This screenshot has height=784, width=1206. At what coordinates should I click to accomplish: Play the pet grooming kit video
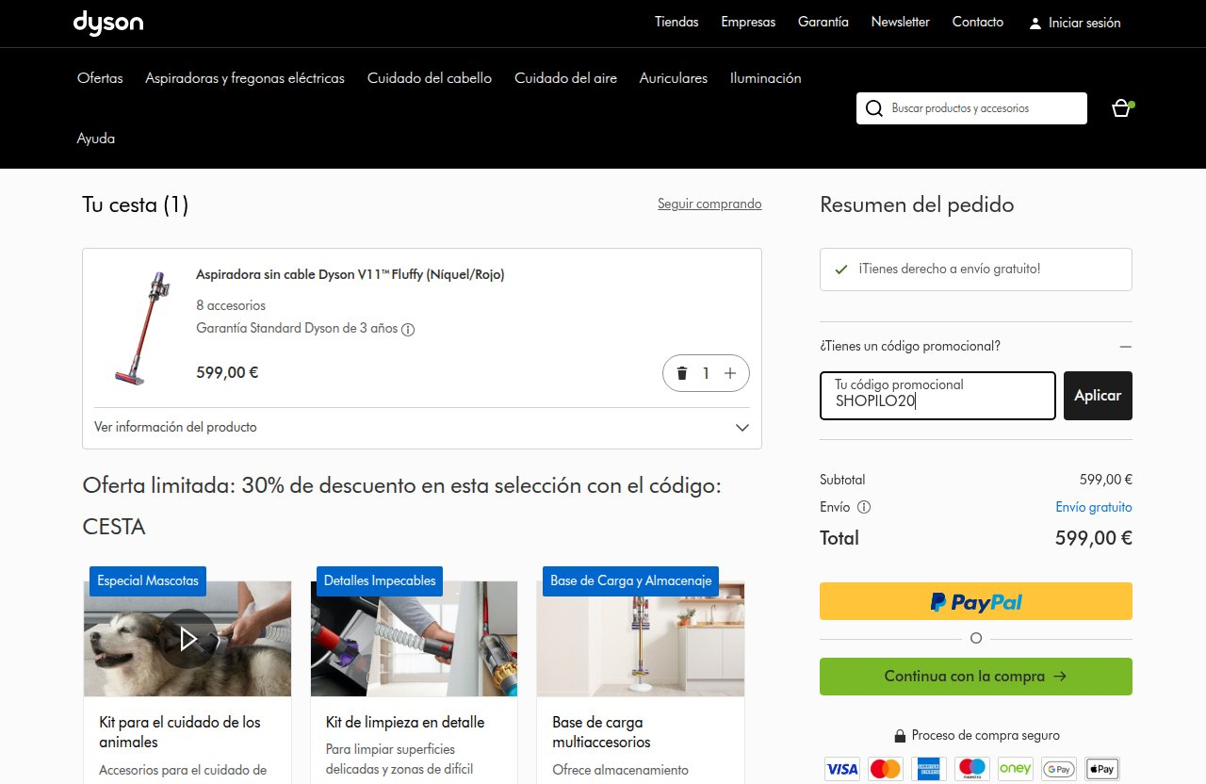click(x=187, y=639)
